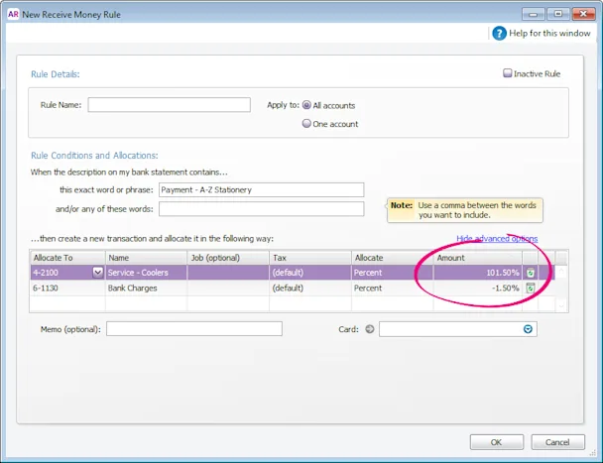Select the All accounts radio option

pyautogui.click(x=306, y=105)
